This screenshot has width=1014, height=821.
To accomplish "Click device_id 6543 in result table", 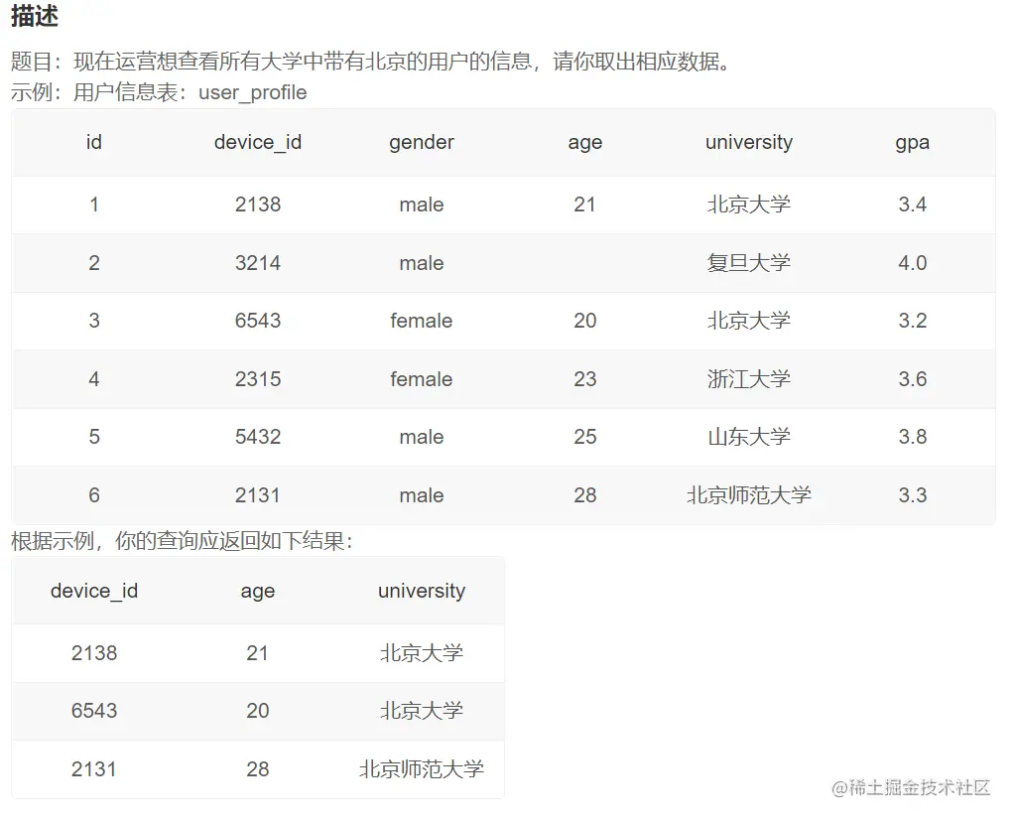I will click(x=94, y=711).
